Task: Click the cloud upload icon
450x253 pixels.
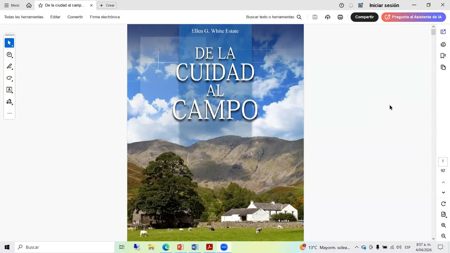Action: 328,17
